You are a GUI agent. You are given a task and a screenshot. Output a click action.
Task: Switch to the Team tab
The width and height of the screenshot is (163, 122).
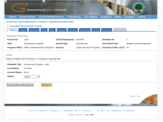click(52, 30)
